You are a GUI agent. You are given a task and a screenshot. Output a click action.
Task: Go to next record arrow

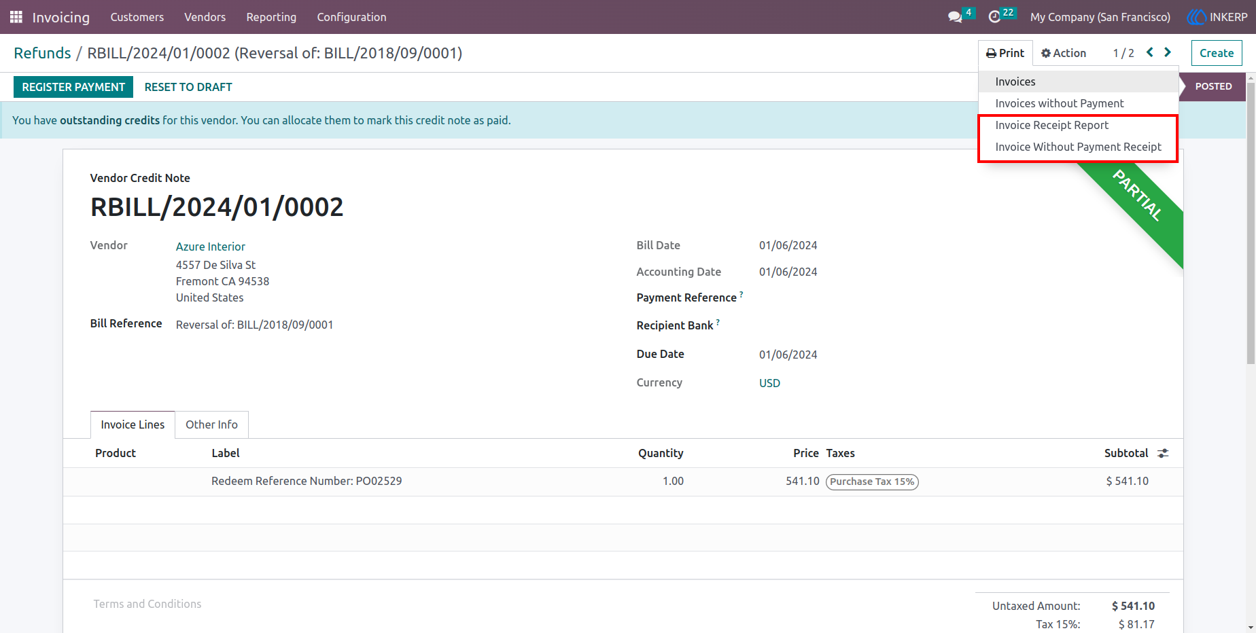pos(1168,52)
